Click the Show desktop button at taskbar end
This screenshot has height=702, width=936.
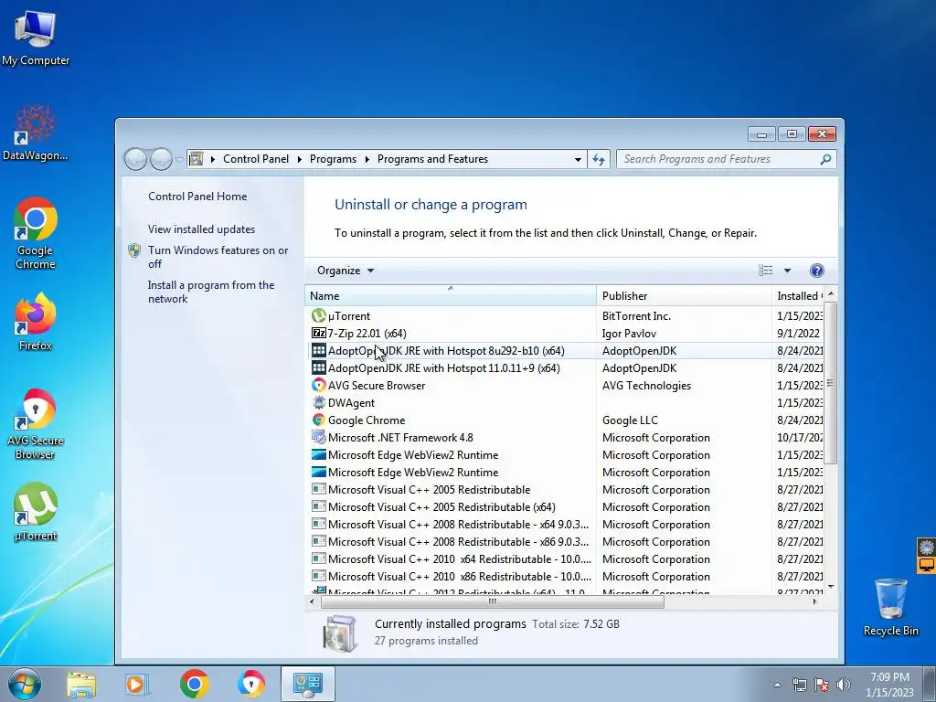[930, 684]
